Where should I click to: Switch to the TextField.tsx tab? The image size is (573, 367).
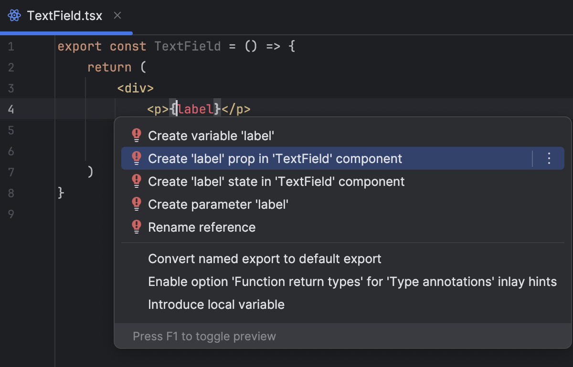[x=65, y=15]
